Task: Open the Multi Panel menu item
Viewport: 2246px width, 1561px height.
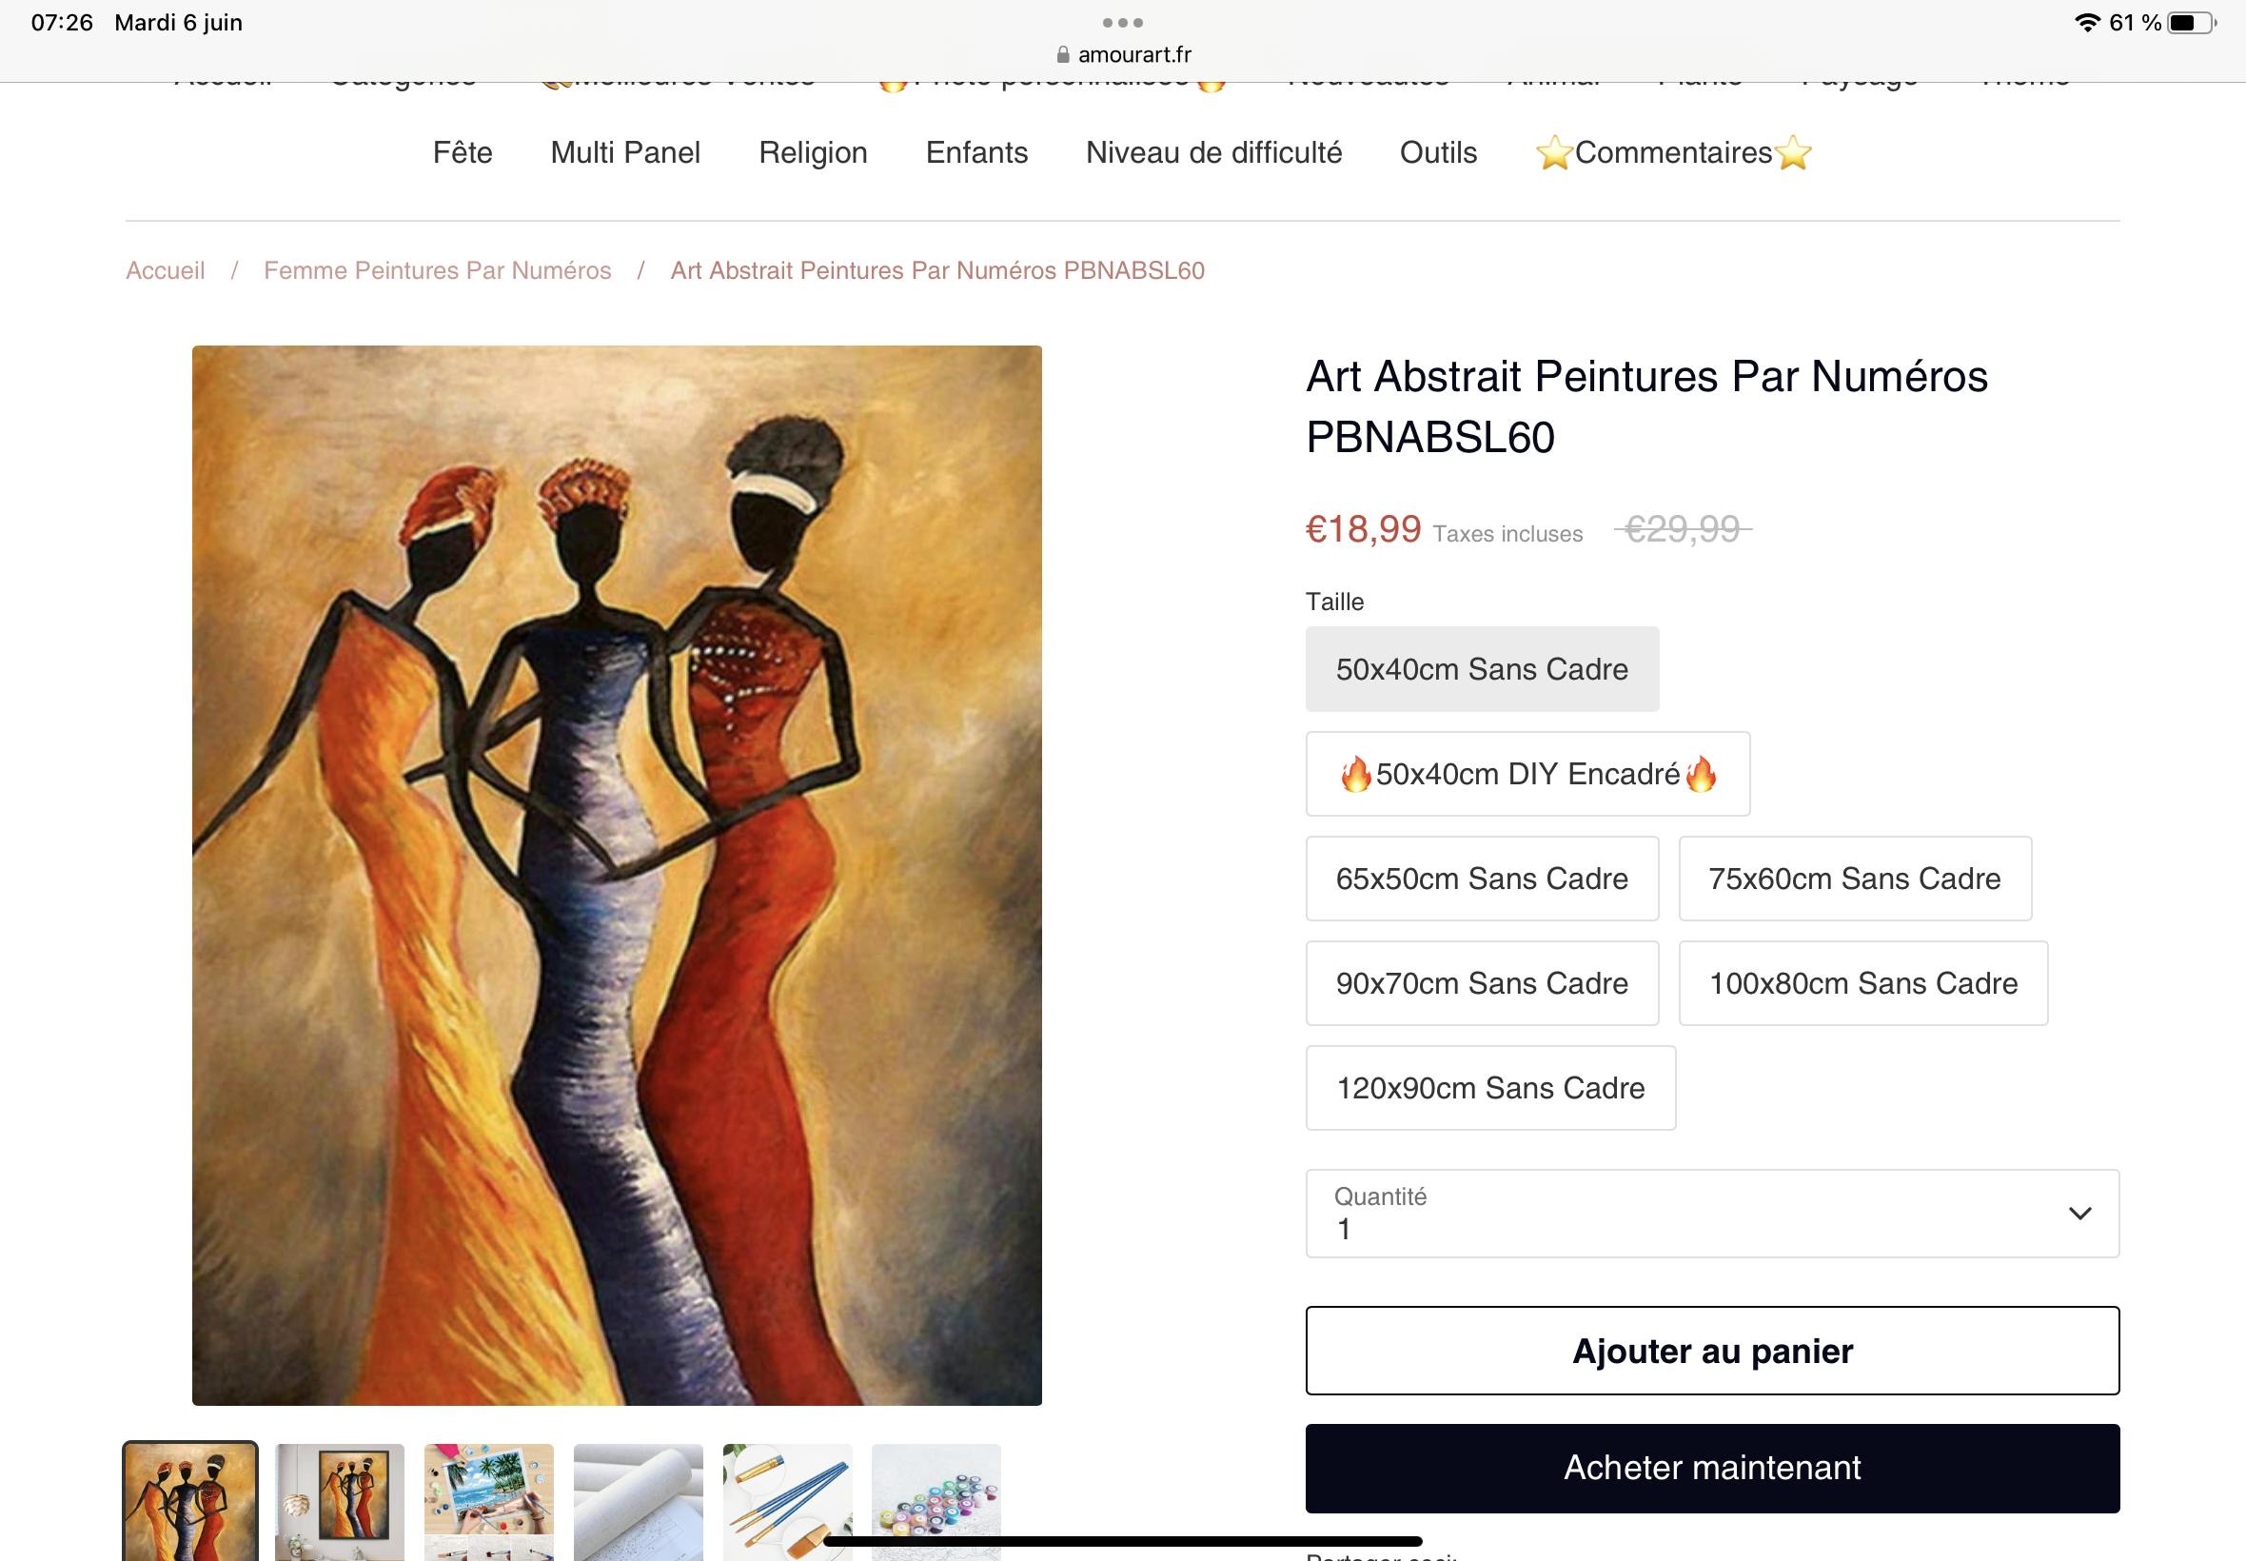Action: pos(625,152)
